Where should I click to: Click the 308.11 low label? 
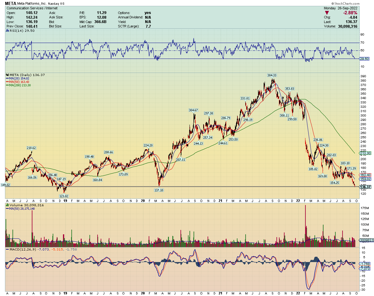[284, 116]
